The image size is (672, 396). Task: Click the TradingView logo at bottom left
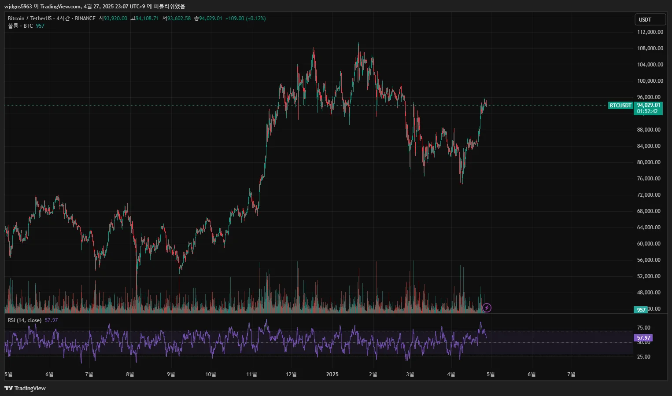click(25, 388)
